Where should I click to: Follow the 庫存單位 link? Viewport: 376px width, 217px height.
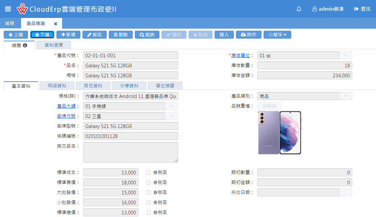(x=241, y=55)
